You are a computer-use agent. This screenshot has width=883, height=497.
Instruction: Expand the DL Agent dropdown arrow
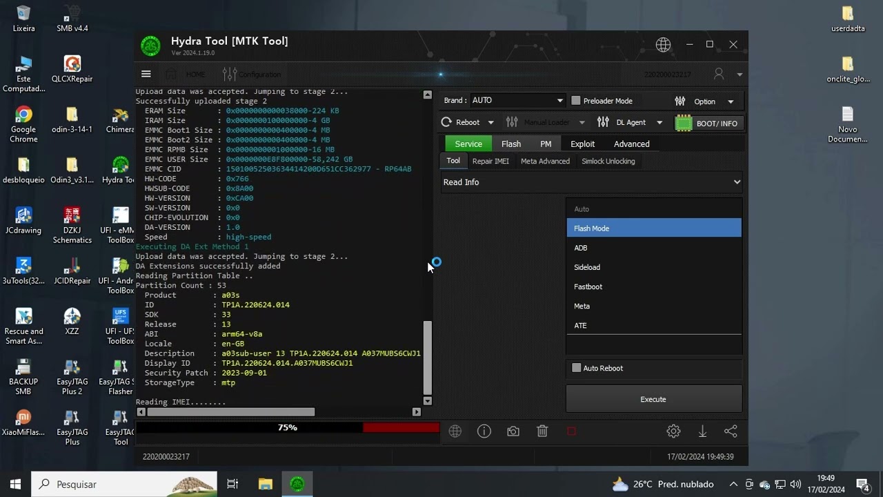click(659, 123)
